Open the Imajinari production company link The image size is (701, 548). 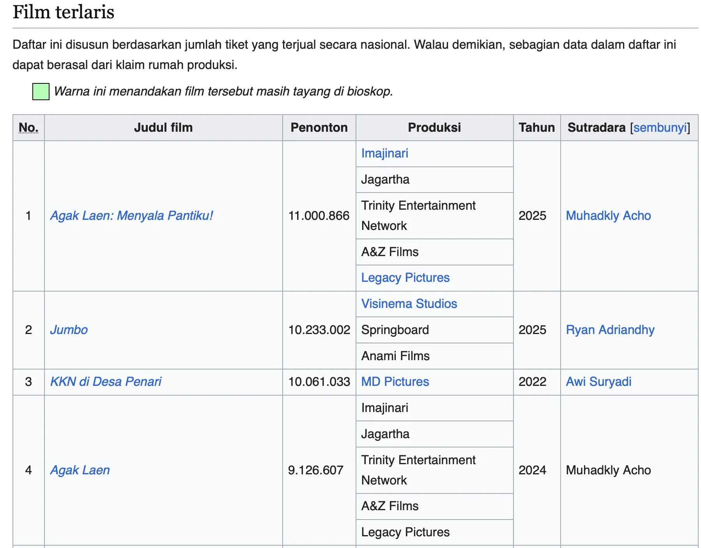pyautogui.click(x=385, y=153)
